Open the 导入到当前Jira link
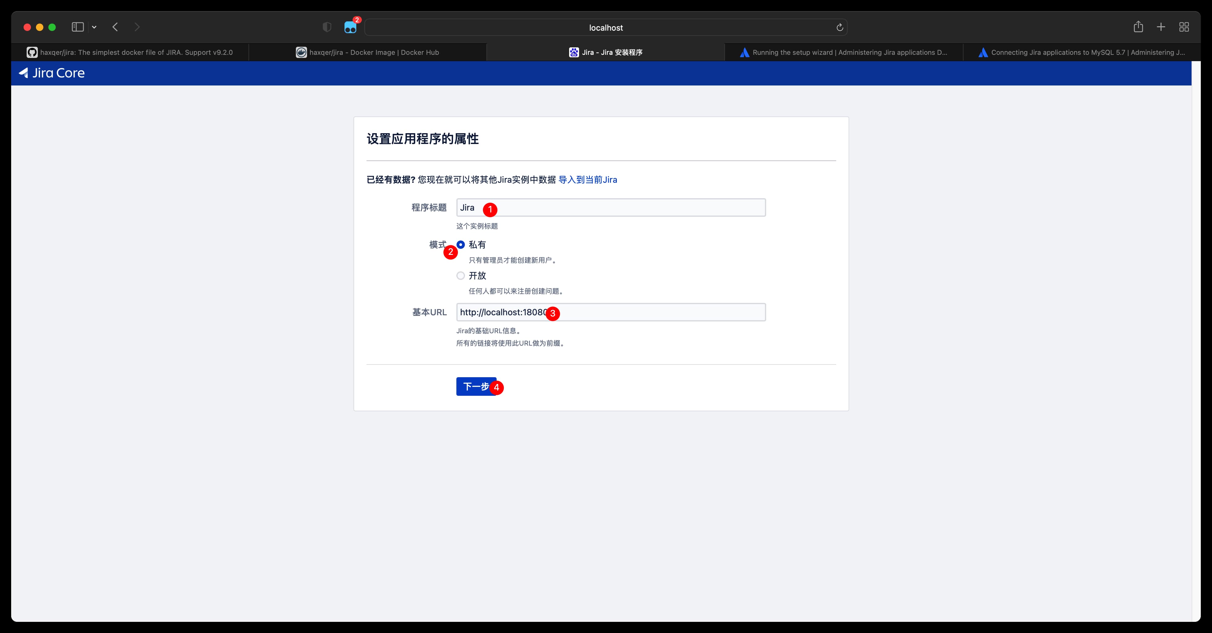1212x633 pixels. tap(588, 180)
